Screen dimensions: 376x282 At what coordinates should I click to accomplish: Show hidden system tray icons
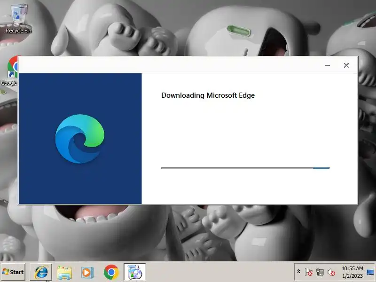point(298,272)
